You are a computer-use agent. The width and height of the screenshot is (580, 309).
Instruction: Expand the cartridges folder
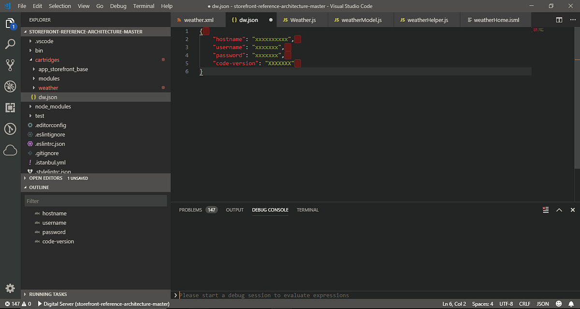[47, 59]
